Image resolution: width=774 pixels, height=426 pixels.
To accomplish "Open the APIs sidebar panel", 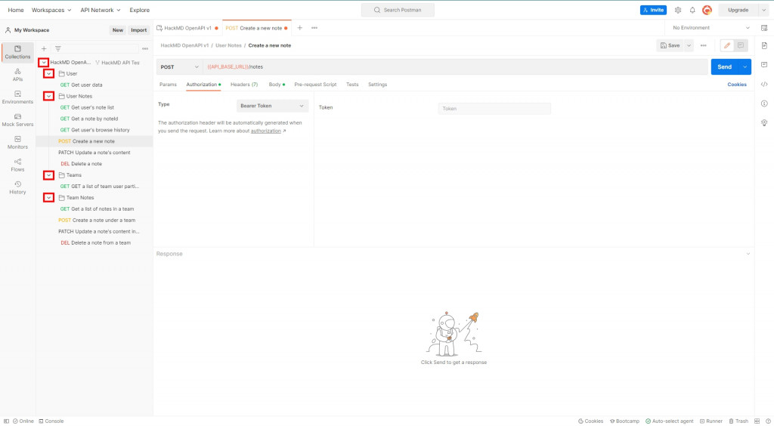I will tap(18, 75).
